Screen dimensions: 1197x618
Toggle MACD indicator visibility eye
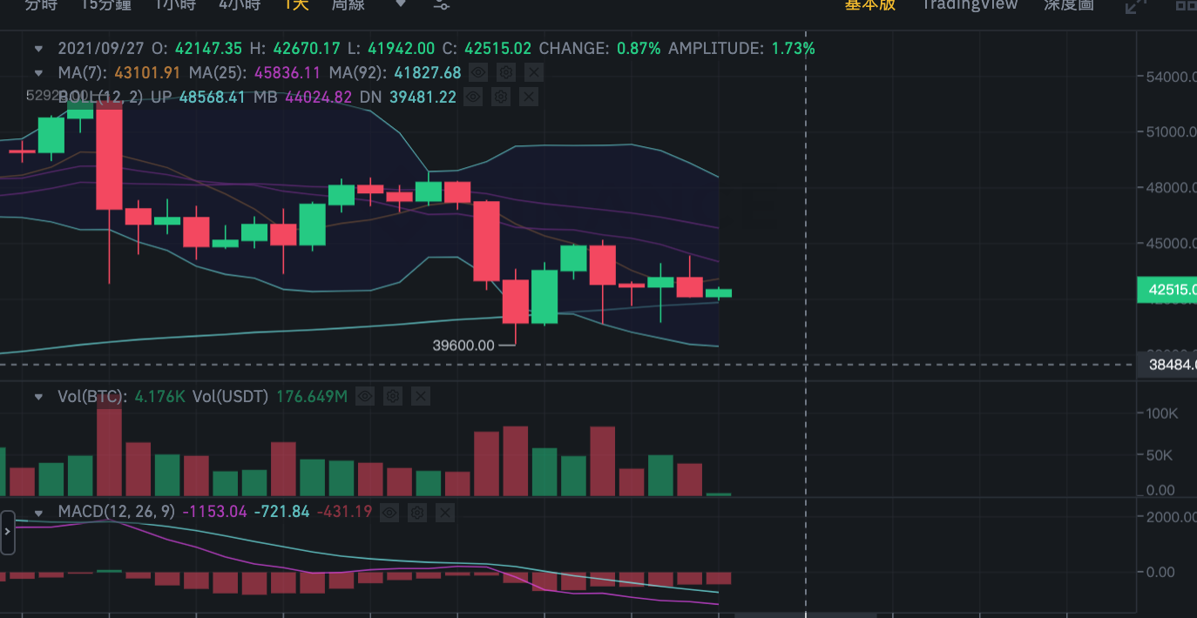click(x=389, y=512)
